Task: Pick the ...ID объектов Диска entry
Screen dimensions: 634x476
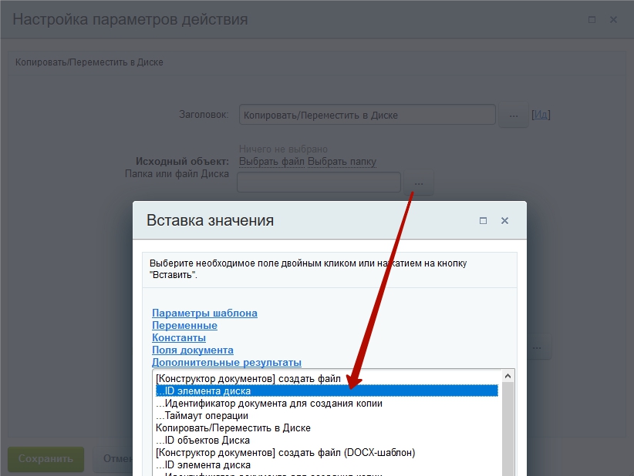Action: coord(202,441)
